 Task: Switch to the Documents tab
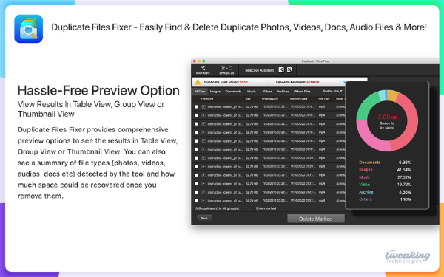[x=233, y=92]
